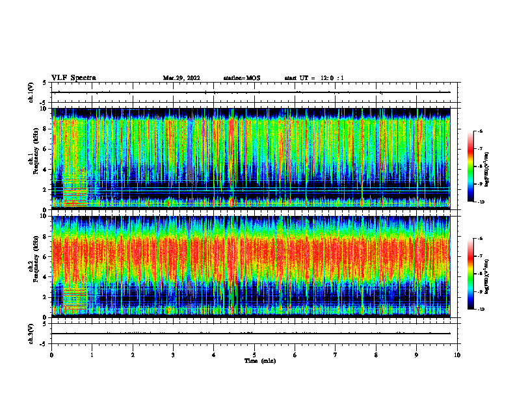Viewport: 515px width, 398px height.
Task: Click the "-5" tick on ch.3(V) axis
Action: point(44,344)
